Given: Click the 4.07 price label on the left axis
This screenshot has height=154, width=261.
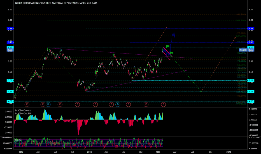Looking at the screenshot, I should tap(10, 101).
